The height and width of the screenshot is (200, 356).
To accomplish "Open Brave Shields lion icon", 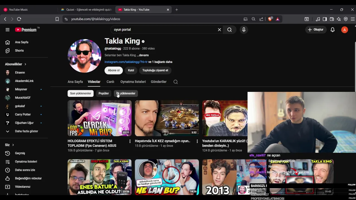I will (270, 19).
